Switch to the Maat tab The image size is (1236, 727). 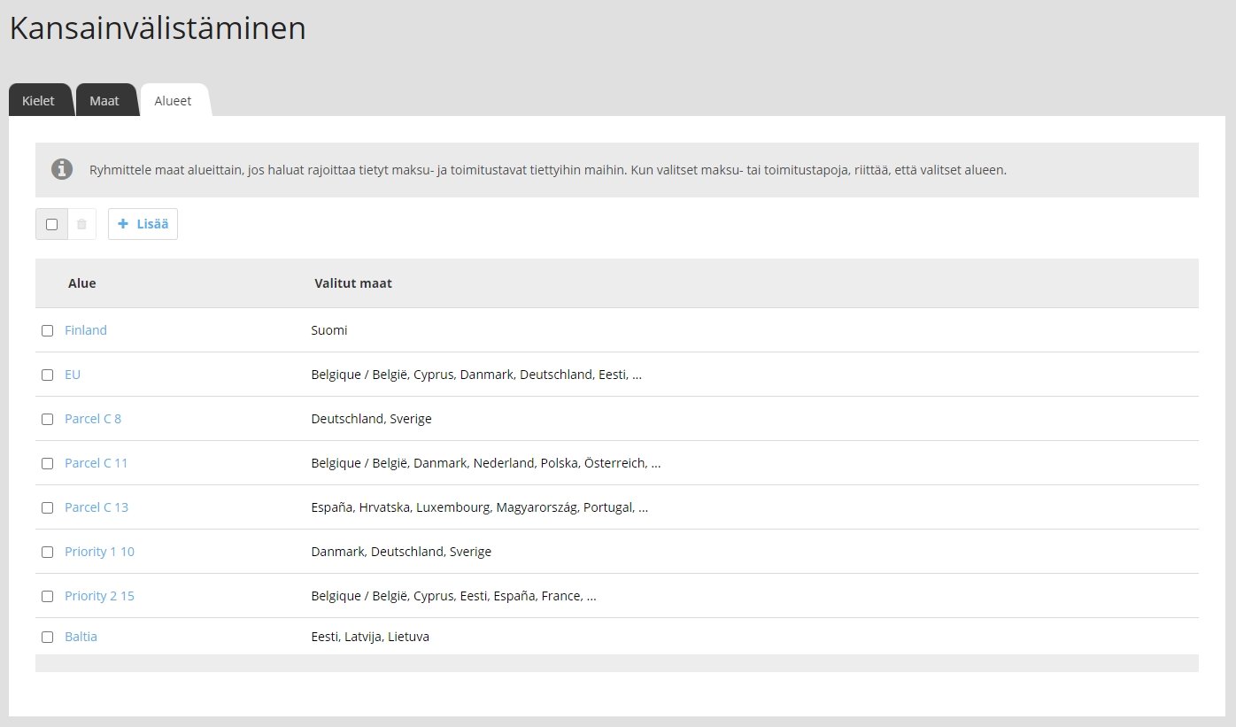point(105,100)
